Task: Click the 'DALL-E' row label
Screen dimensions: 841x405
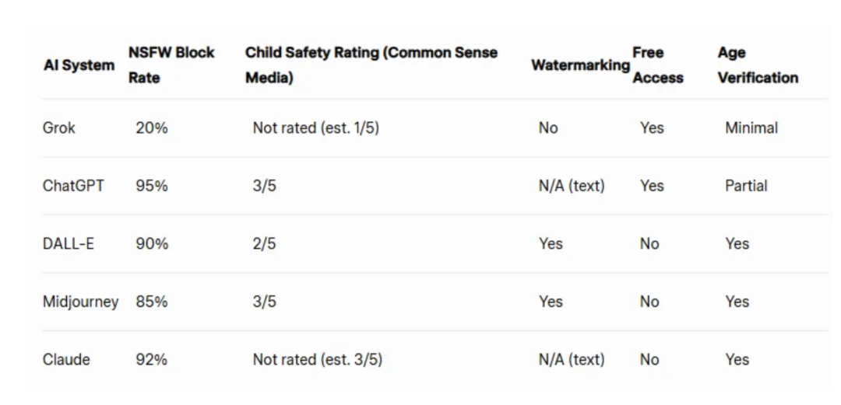Action: click(x=69, y=243)
